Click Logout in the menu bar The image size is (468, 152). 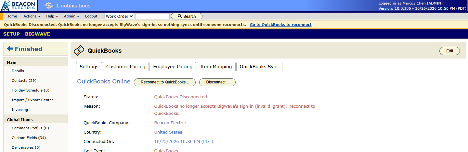click(x=91, y=16)
